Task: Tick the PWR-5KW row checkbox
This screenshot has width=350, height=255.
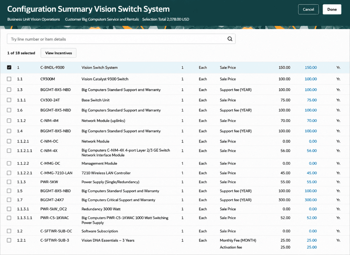Action: coord(9,182)
